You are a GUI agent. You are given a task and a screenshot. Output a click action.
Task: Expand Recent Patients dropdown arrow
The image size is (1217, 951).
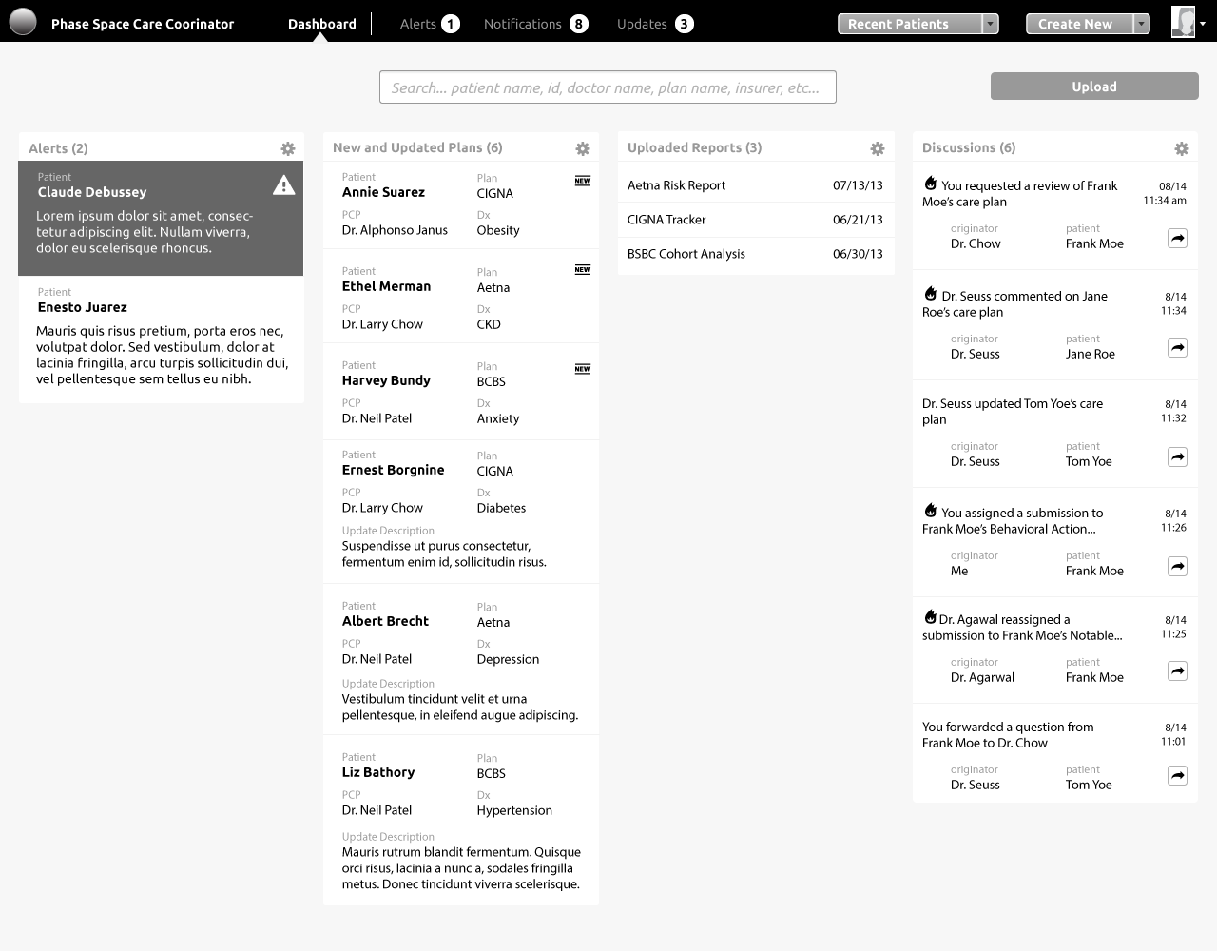(x=991, y=24)
